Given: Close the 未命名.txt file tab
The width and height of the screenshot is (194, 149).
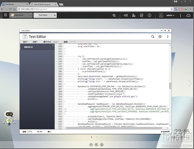Looking at the screenshot, I should coord(53,45).
